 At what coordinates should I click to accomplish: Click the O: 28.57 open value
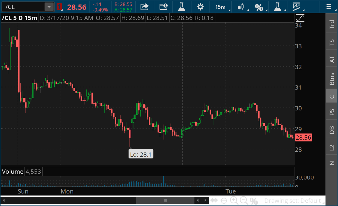pos(107,18)
